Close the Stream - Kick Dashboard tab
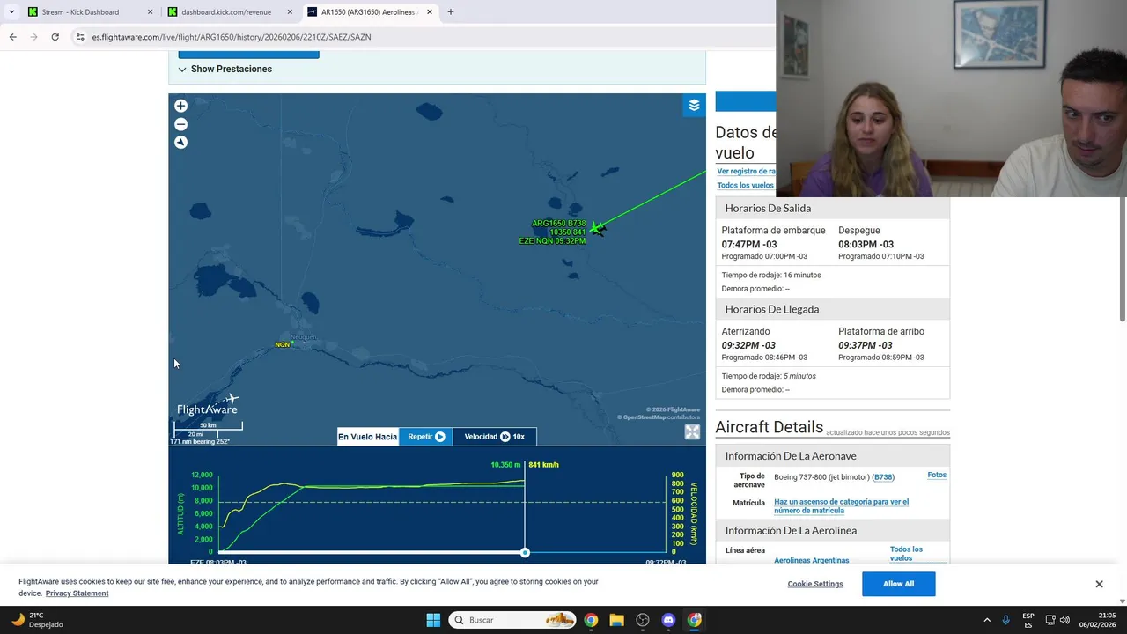Image resolution: width=1127 pixels, height=634 pixels. pyautogui.click(x=150, y=12)
